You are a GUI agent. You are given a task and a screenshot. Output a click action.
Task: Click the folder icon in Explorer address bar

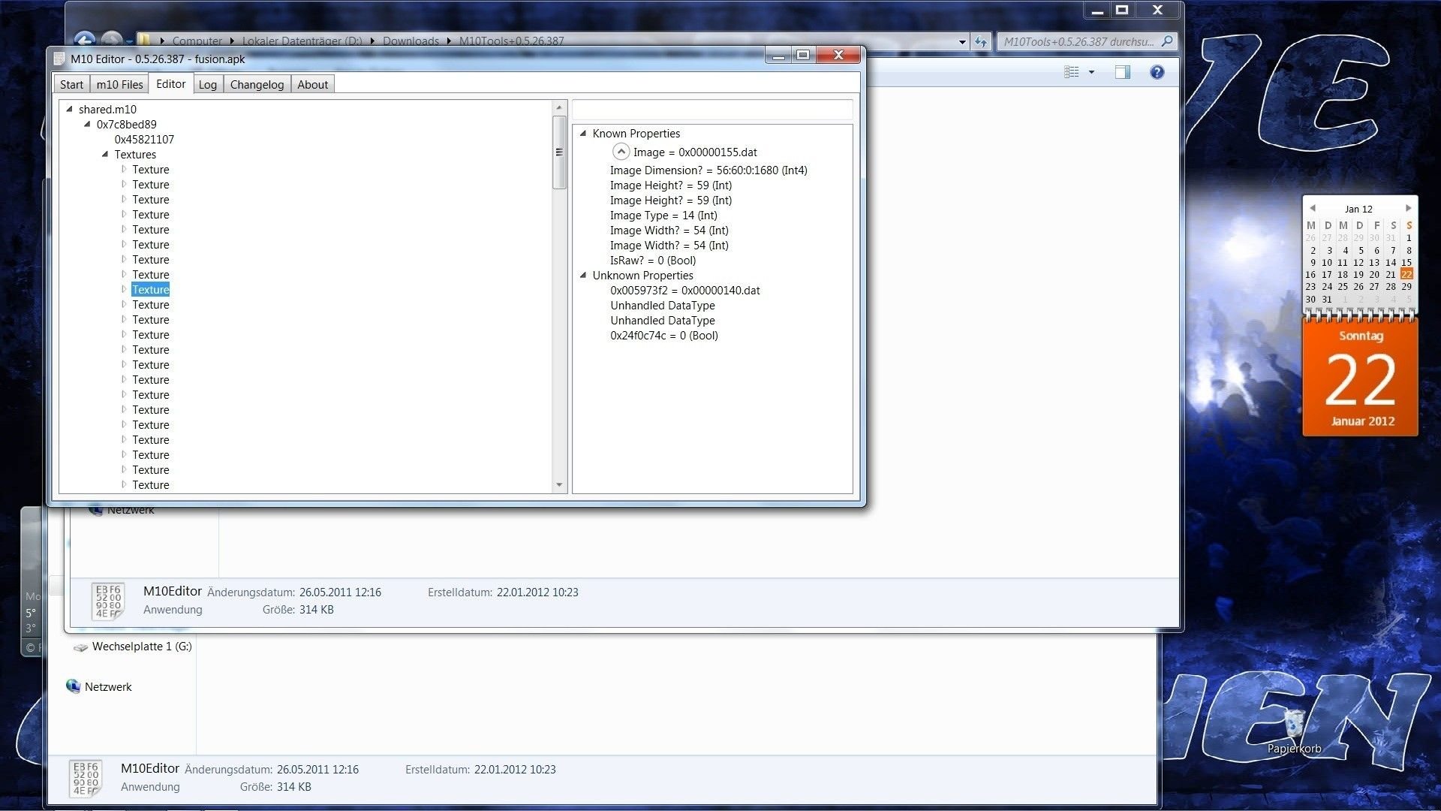coord(146,41)
